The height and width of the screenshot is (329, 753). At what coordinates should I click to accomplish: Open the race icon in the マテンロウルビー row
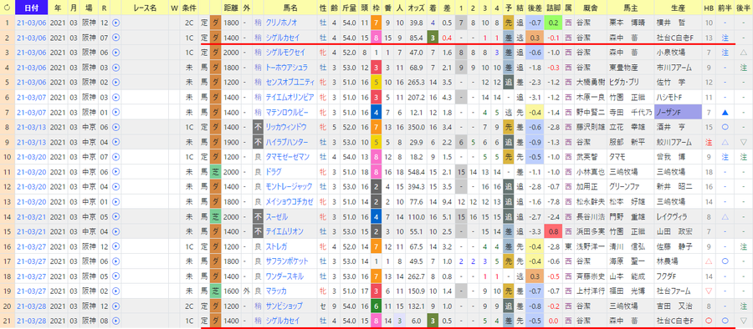click(115, 113)
